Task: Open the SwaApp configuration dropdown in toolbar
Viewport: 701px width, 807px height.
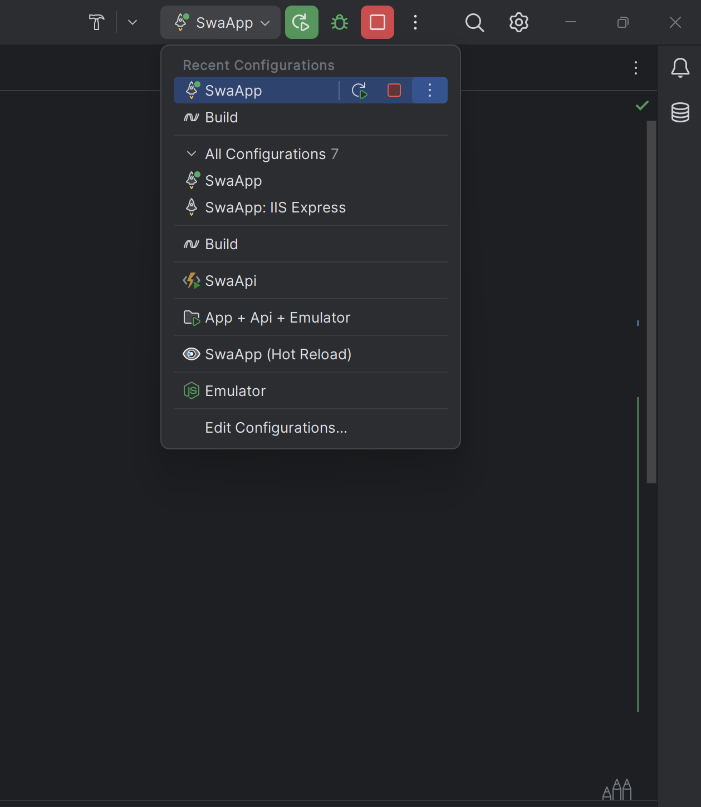Action: point(220,22)
